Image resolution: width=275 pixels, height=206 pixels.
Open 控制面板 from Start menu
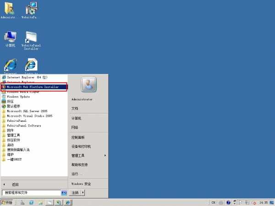(x=78, y=137)
